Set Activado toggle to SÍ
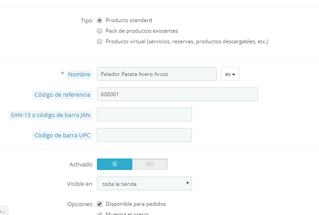319x215 pixels. point(115,164)
